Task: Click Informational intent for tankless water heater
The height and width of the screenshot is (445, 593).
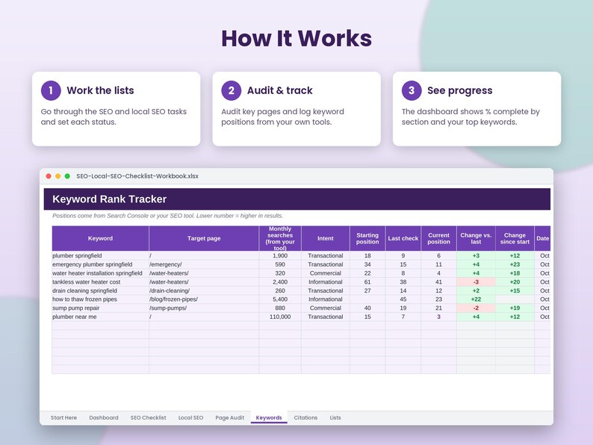Action: click(x=325, y=282)
